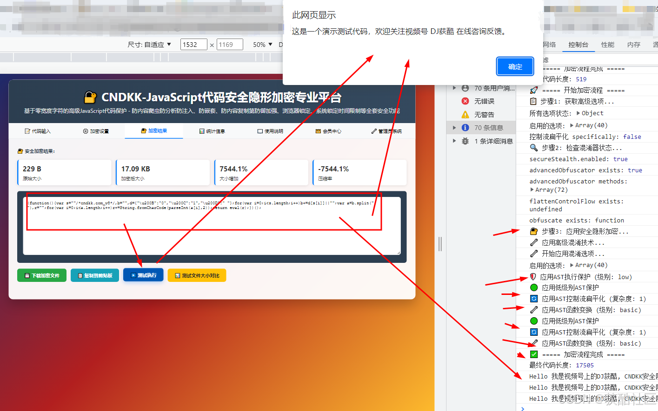Click the rocket icon in 开始加密流程 log
The image size is (658, 411).
tap(534, 90)
